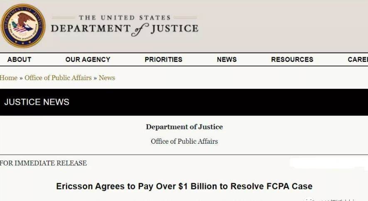Click centered Office of Public Affairs text
Screen dimensions: 368x201
click(184, 141)
